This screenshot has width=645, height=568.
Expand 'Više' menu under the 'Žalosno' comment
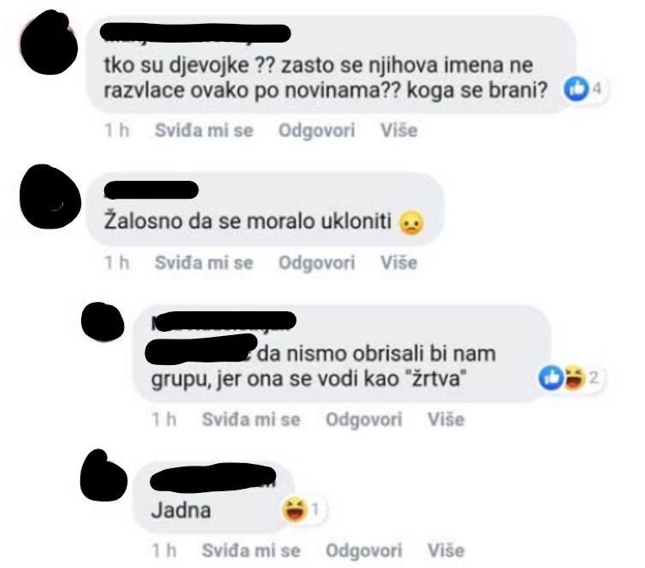399,263
